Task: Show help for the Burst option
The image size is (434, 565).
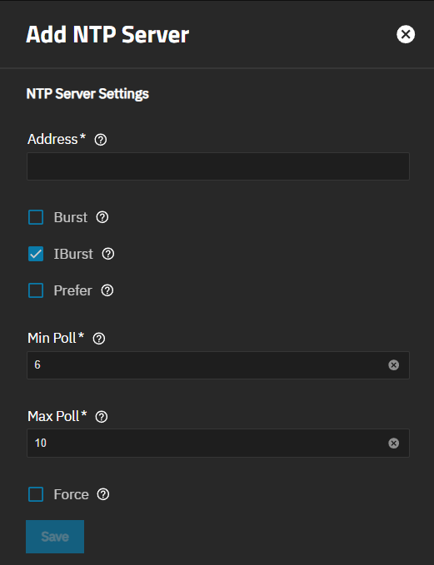Action: (102, 217)
